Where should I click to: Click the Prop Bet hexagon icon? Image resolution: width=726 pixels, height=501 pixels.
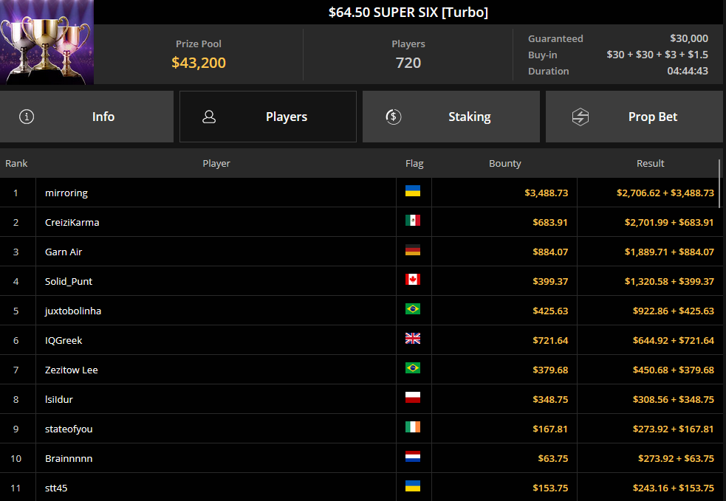click(581, 117)
